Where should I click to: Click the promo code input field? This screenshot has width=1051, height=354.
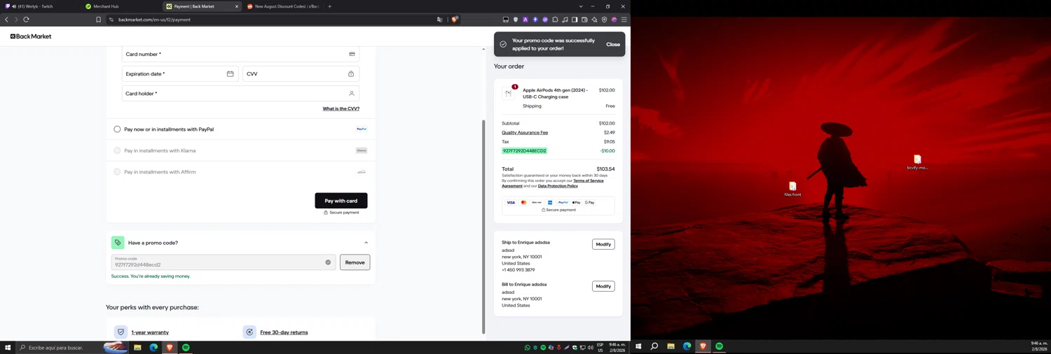[224, 262]
